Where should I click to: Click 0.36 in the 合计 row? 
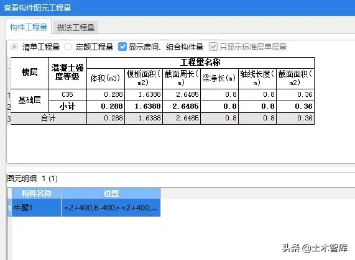[295, 119]
